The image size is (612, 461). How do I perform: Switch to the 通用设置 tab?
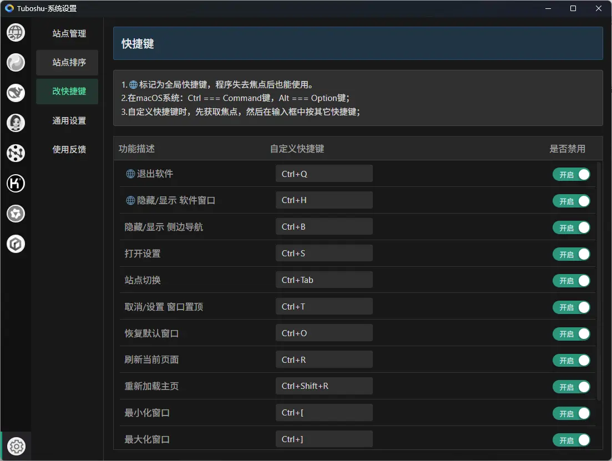pos(69,121)
